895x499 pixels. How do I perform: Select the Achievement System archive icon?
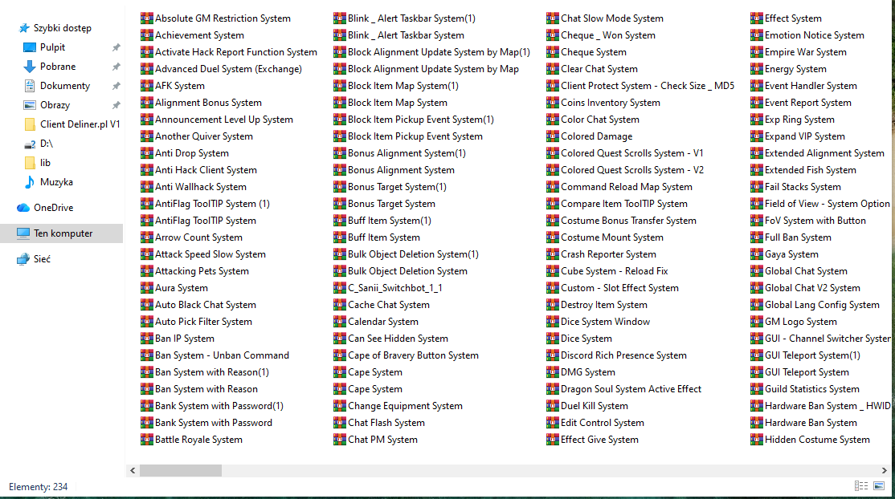click(146, 35)
